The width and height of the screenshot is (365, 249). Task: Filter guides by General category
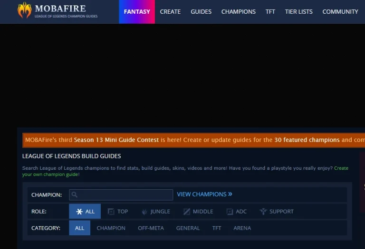[188, 228]
